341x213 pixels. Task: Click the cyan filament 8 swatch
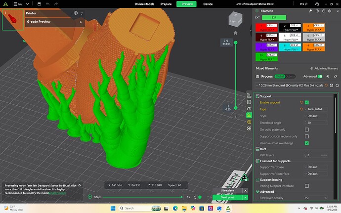tap(290, 47)
